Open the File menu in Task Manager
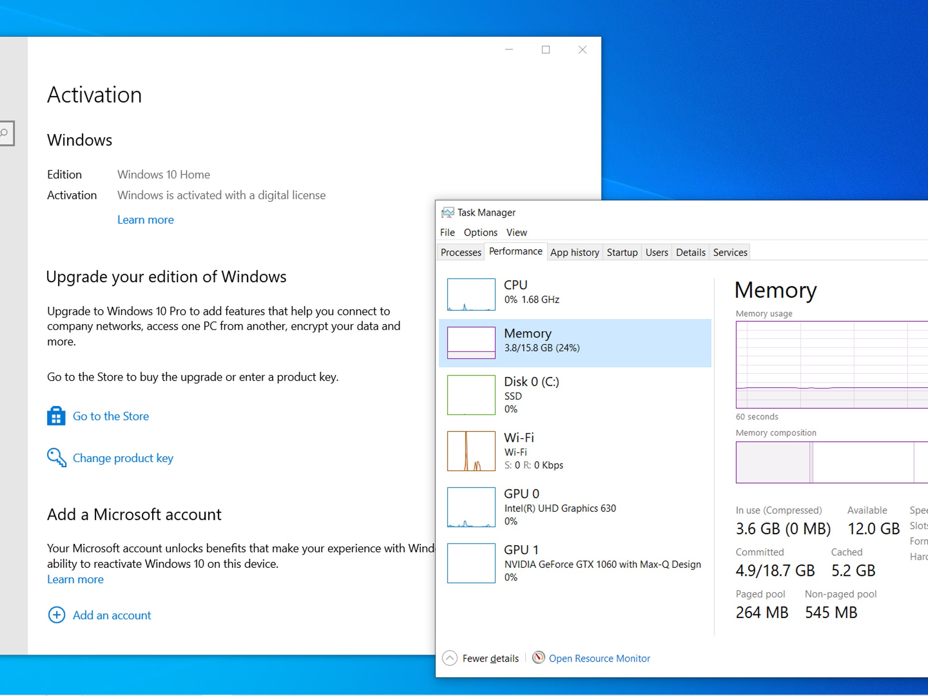 (447, 232)
